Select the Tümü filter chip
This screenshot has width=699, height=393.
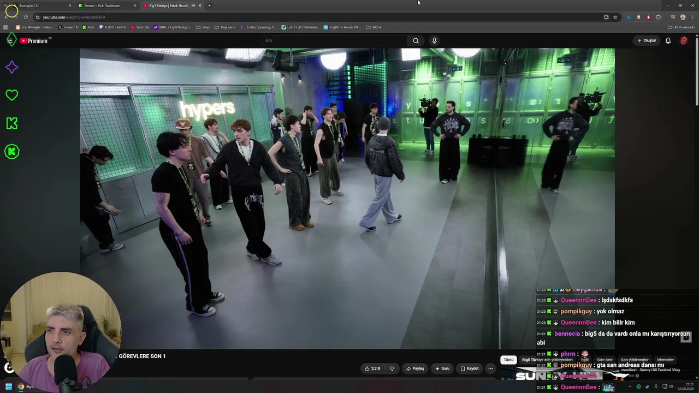(x=508, y=360)
